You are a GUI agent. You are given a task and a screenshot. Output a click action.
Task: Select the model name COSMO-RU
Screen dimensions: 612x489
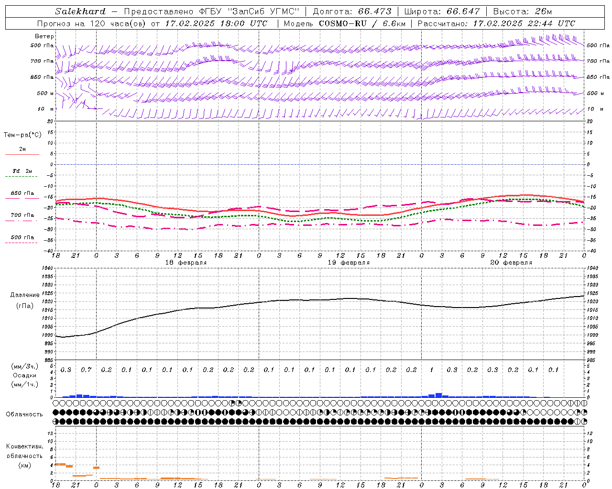pos(343,23)
